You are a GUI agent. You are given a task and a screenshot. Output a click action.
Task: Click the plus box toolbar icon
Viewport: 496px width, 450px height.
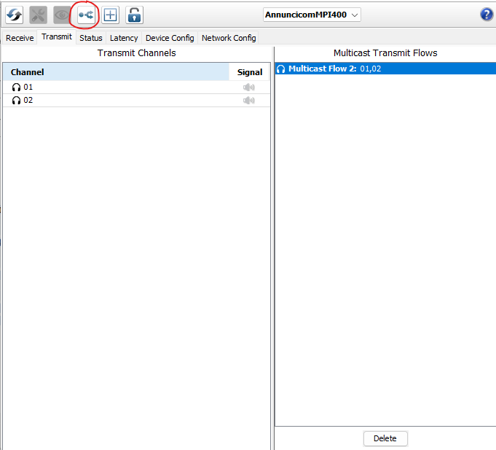pos(110,15)
